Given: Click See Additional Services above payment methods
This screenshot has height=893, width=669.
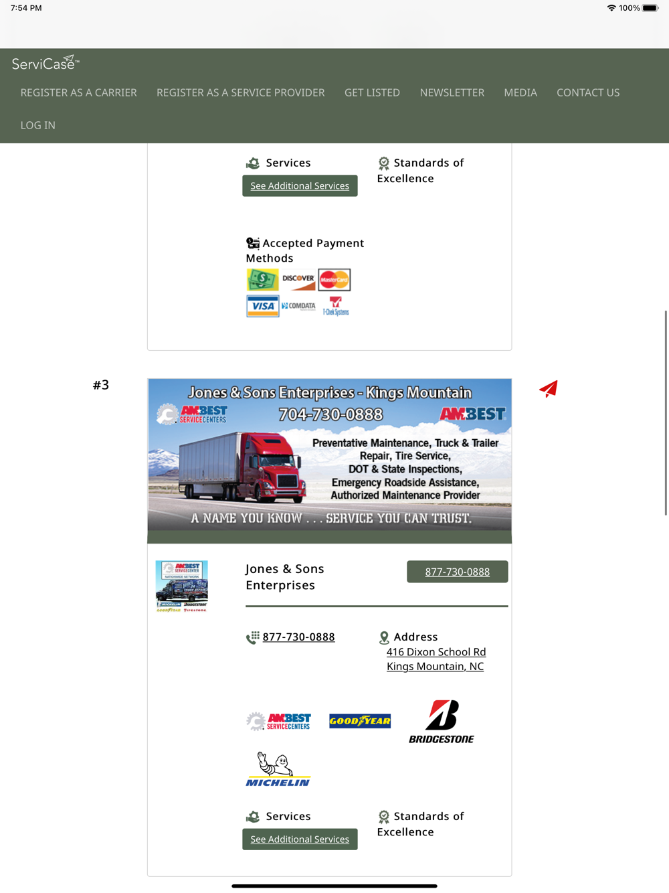Looking at the screenshot, I should [300, 185].
